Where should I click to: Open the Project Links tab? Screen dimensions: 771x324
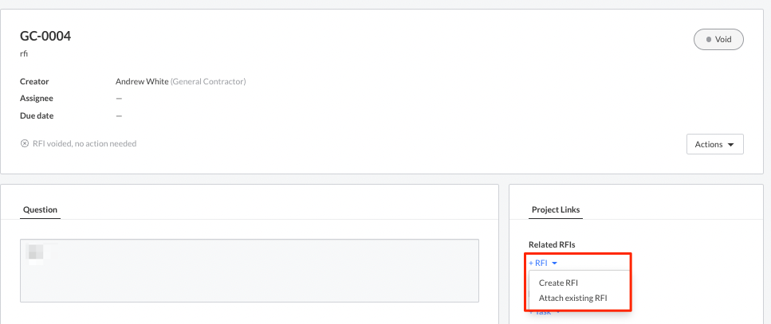point(556,209)
